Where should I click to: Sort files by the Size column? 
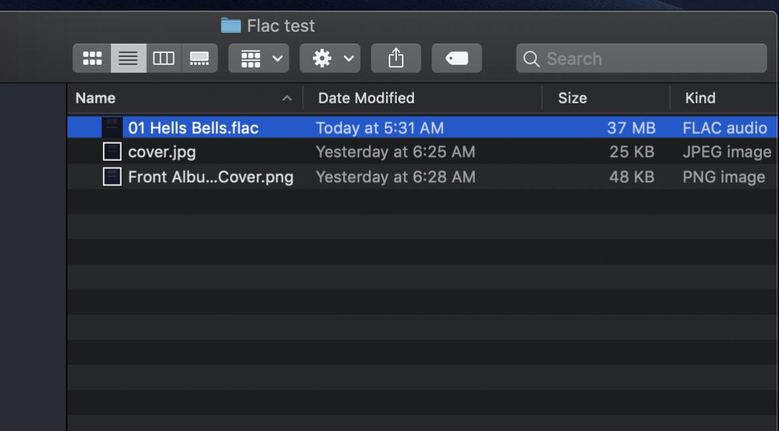pos(572,98)
